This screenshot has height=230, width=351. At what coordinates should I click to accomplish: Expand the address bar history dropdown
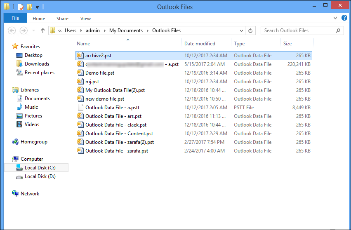click(241, 31)
